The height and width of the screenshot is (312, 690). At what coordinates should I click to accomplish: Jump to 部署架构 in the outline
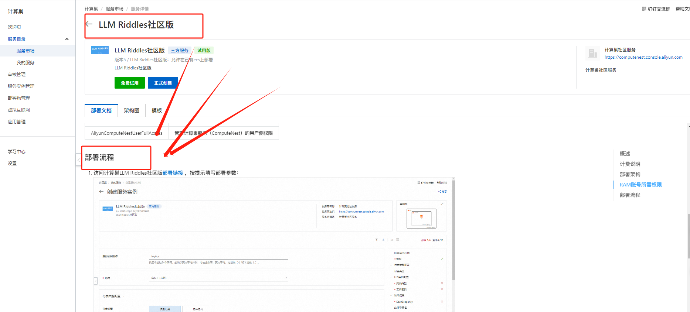point(630,174)
